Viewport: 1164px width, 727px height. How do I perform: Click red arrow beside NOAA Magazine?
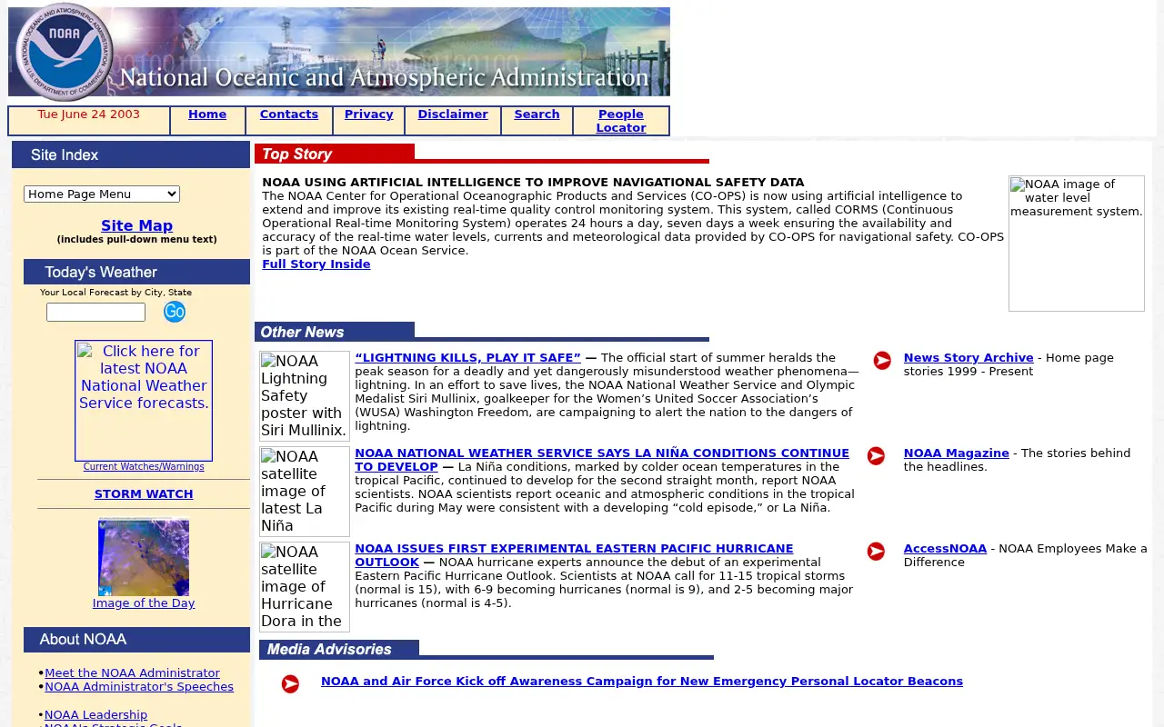point(876,456)
